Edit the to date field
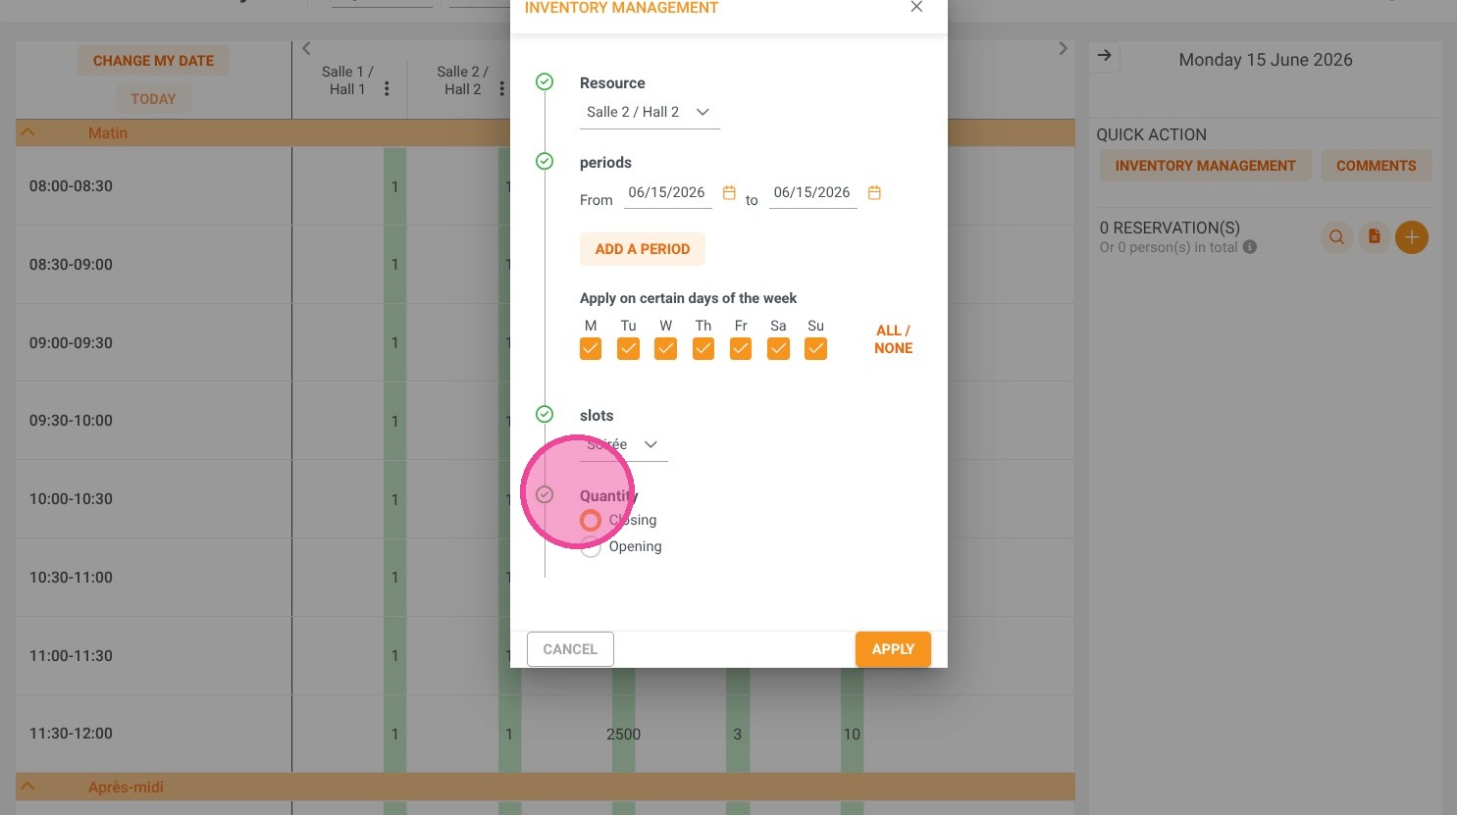Image resolution: width=1457 pixels, height=815 pixels. click(812, 193)
